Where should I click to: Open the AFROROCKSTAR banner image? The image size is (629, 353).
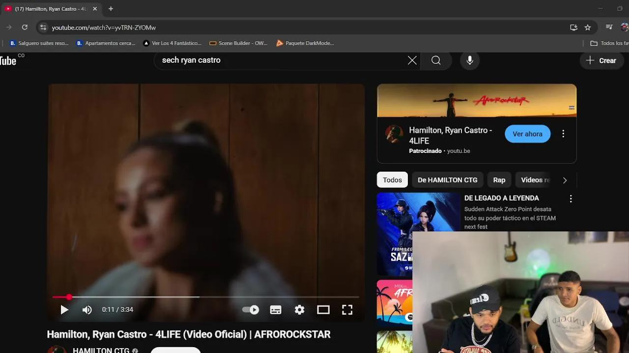pos(477,101)
